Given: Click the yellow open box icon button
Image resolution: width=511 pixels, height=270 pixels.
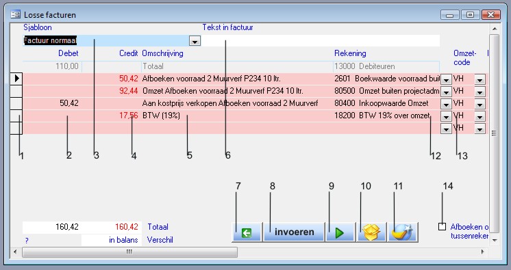Looking at the screenshot, I should [x=371, y=232].
